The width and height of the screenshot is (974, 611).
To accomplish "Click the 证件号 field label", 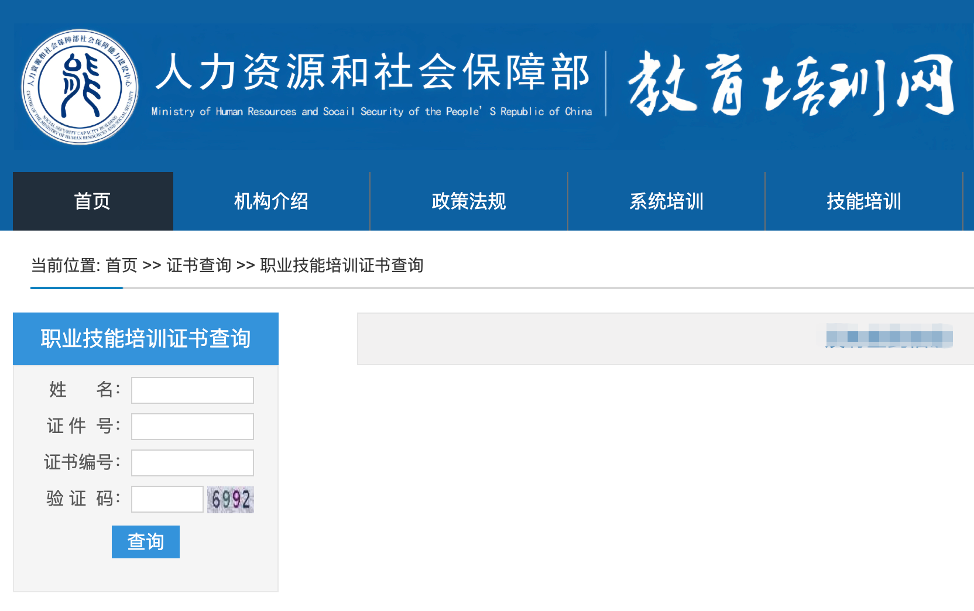I will pos(84,426).
